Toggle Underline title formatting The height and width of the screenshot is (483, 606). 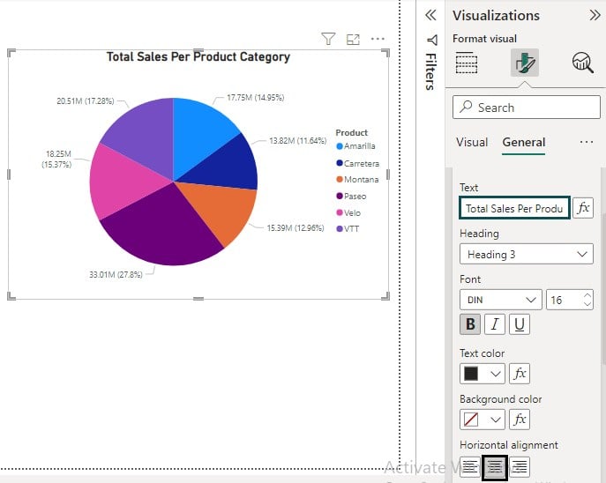pos(520,324)
